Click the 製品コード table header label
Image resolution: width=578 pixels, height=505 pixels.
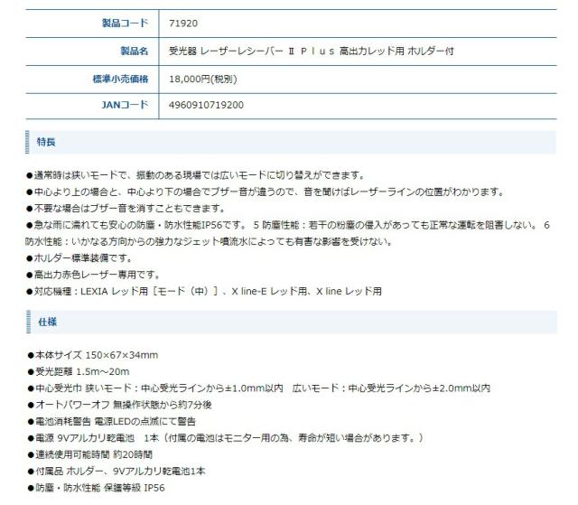click(125, 23)
